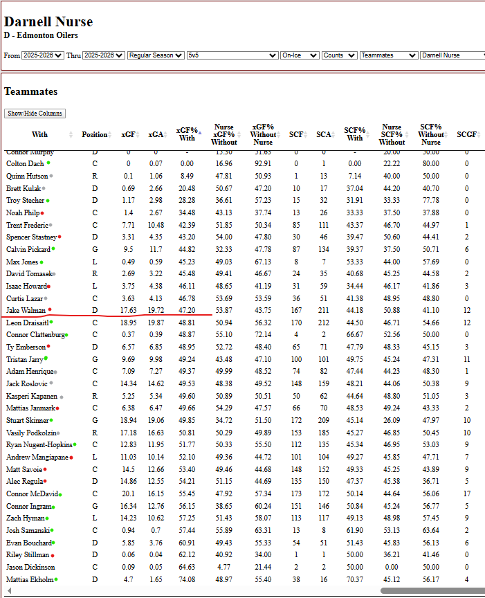Change the 5v5 situation dropdown
The image size is (485, 598).
tap(232, 55)
